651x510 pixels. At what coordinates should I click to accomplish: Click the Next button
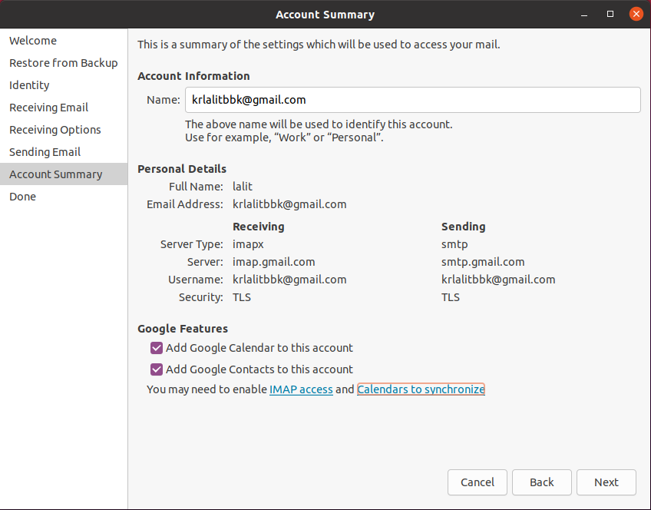tap(606, 482)
